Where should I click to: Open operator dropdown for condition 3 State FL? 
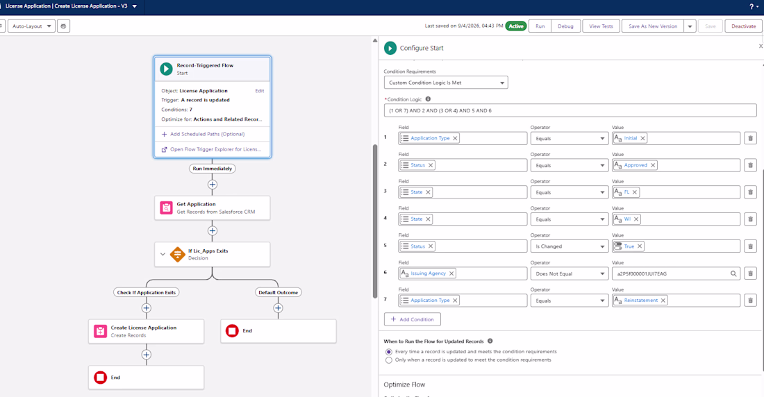(570, 192)
